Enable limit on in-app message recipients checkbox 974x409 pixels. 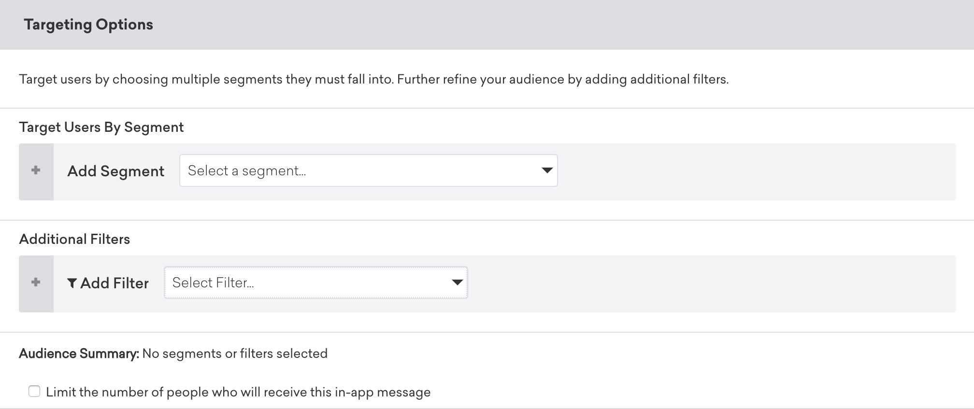pos(34,391)
